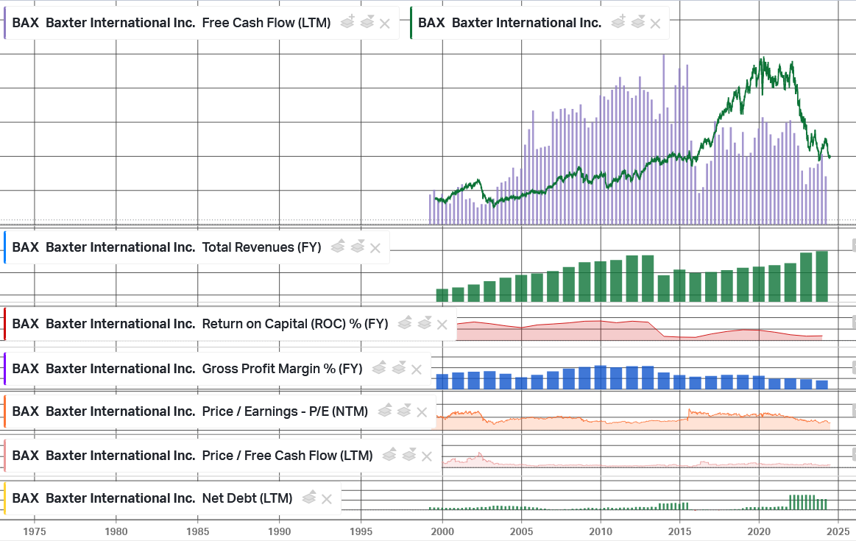
Task: Move the Gross Profit Margin % pane up
Action: 379,368
